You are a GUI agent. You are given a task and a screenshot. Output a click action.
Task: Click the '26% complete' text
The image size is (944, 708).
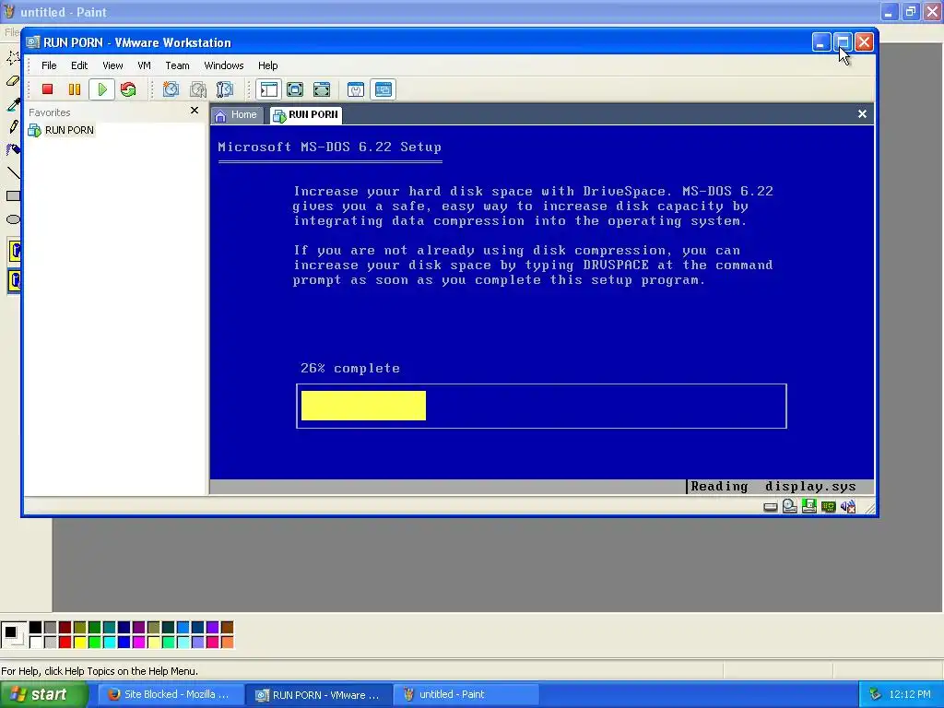pyautogui.click(x=349, y=369)
